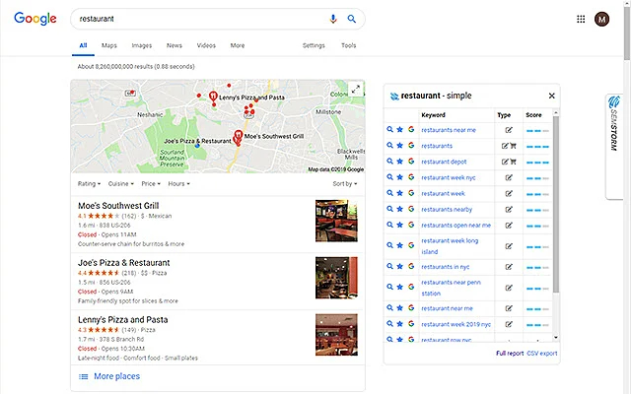Click Lenny's Pizza and Pasta map pin
Image resolution: width=631 pixels, height=394 pixels.
[x=213, y=97]
